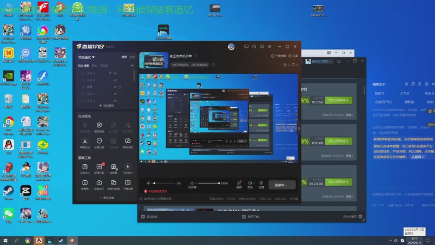Open the 弹幕玩法 download-style icon
This screenshot has width=435, height=245.
[x=85, y=141]
